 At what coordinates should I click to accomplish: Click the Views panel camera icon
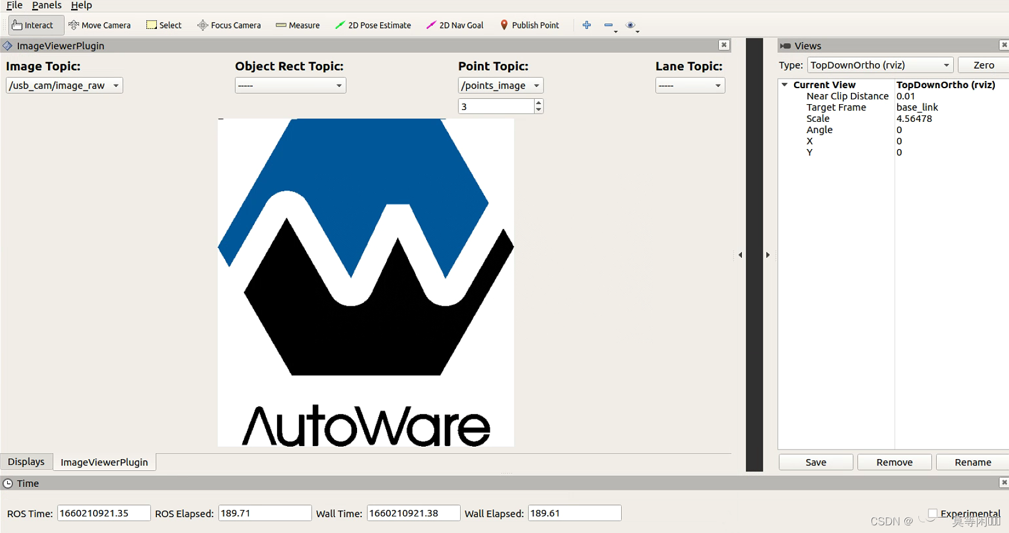(785, 46)
